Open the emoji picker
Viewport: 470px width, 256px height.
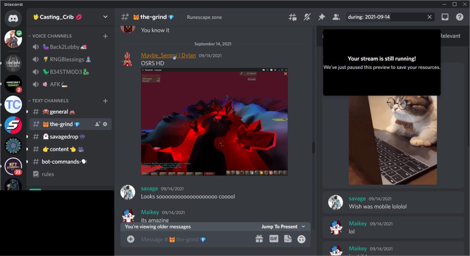(302, 239)
